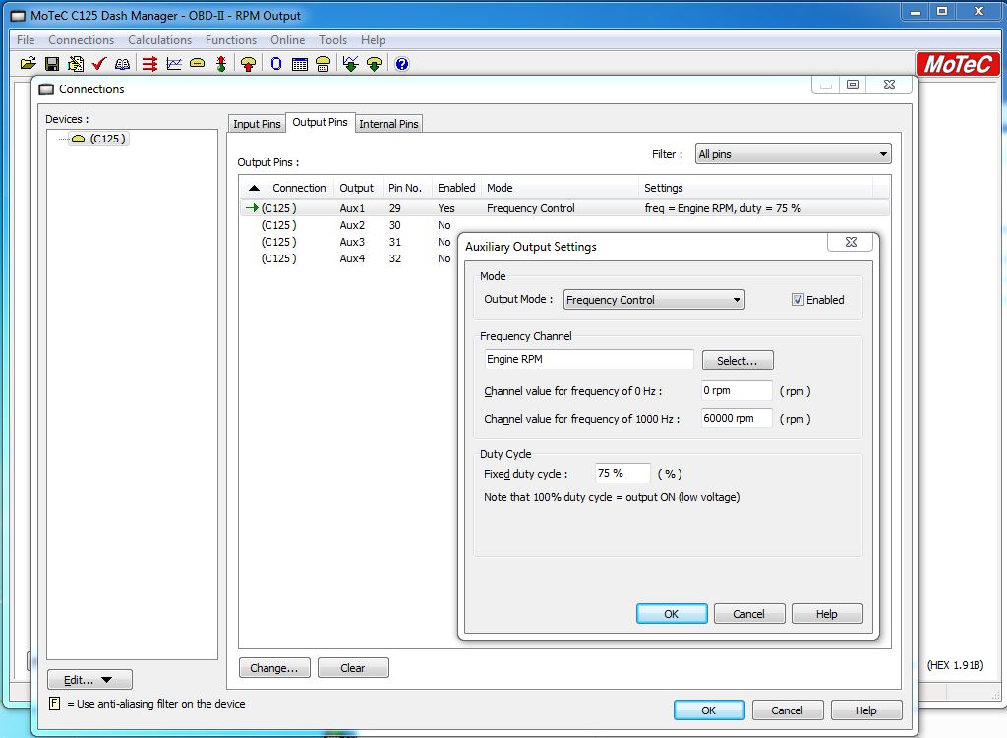Click the dash with keypad toolbar icon
Viewport: 1007px width, 738px height.
tap(323, 64)
